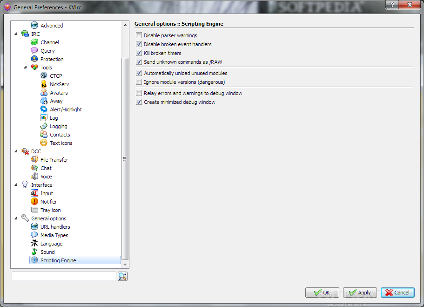
Task: Uncheck Kill broken timers
Action: click(139, 53)
